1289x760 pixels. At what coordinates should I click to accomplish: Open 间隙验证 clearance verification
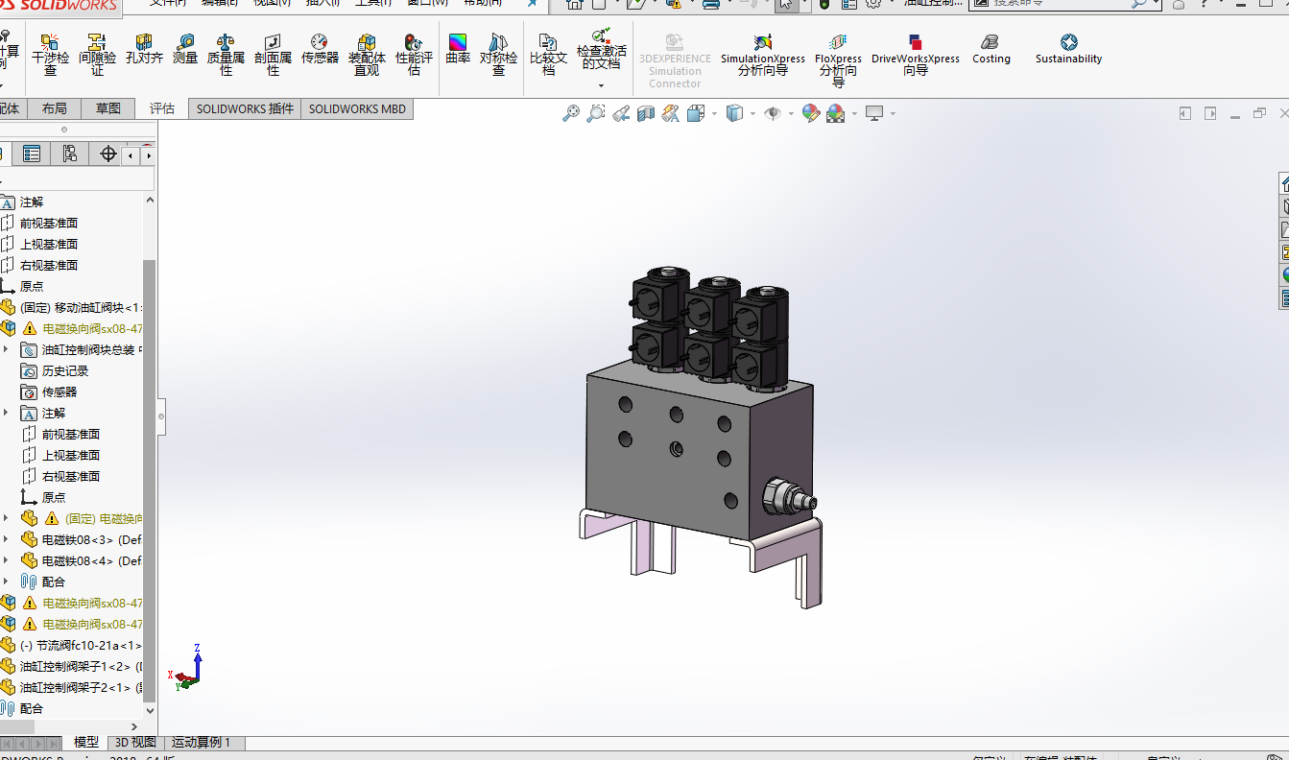[97, 55]
